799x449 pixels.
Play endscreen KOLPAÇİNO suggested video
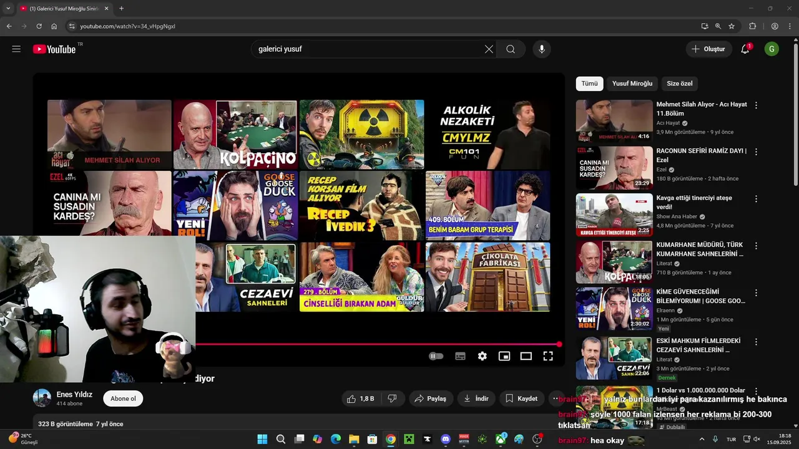pos(235,134)
